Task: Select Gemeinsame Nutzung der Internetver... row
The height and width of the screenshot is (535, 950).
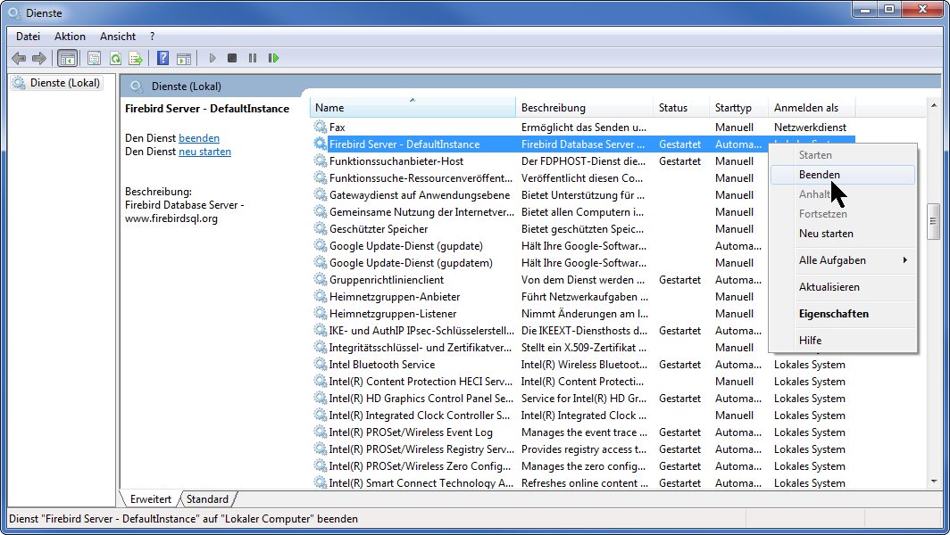Action: 539,212
